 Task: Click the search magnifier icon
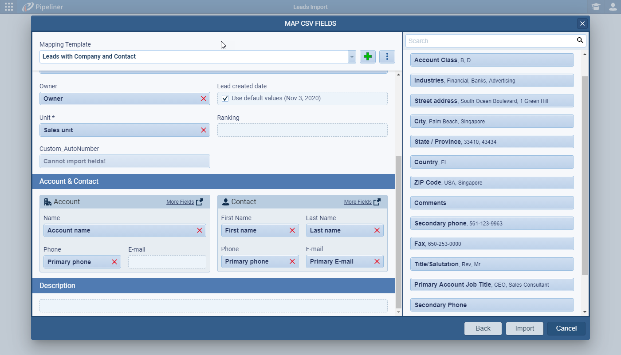click(x=580, y=40)
